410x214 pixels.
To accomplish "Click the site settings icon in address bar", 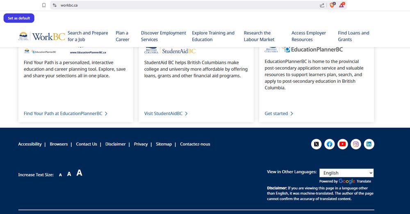I will pos(55,5).
